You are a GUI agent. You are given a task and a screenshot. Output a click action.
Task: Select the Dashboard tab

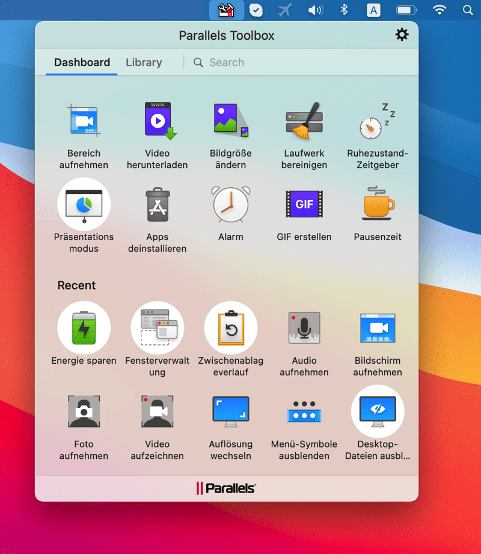(82, 63)
